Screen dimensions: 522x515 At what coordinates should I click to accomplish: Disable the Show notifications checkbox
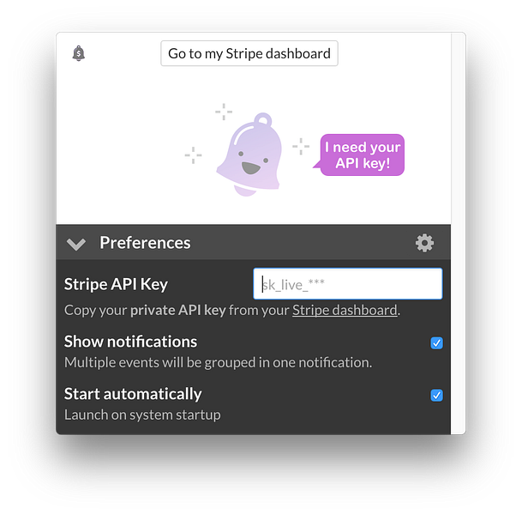click(436, 343)
